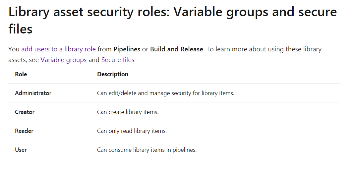Open the Variable groups link
Screen dimensions: 352x173
point(64,60)
